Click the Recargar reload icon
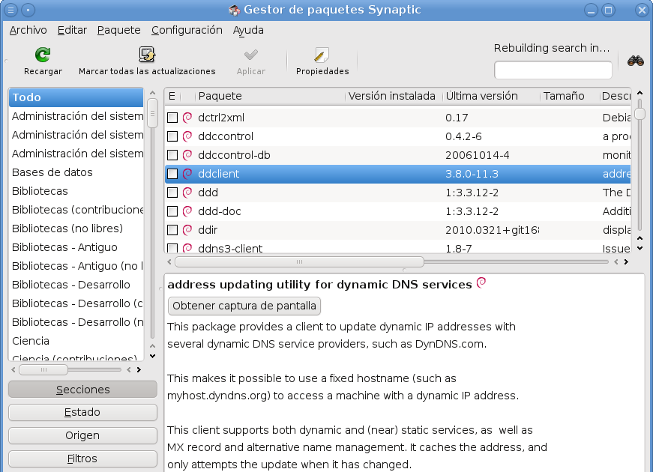Screen dimensions: 653x472 tap(43, 55)
